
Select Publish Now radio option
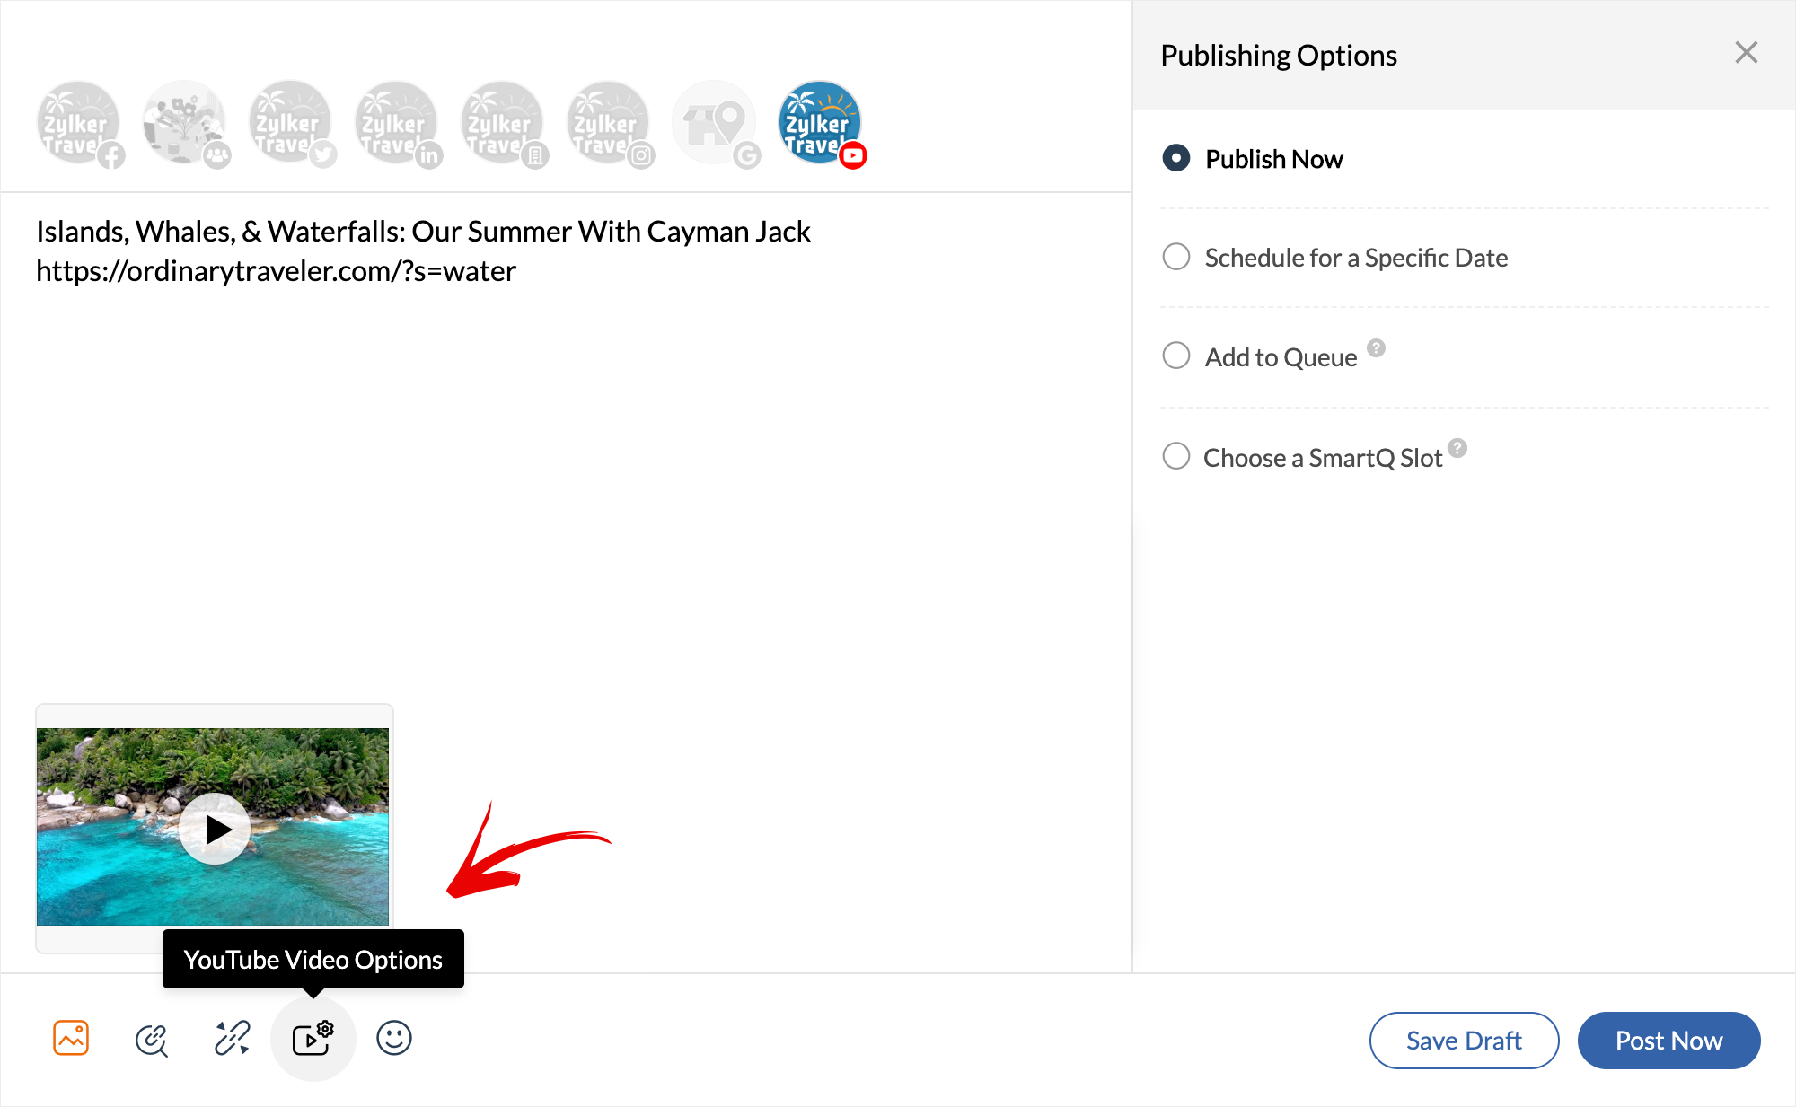point(1176,159)
